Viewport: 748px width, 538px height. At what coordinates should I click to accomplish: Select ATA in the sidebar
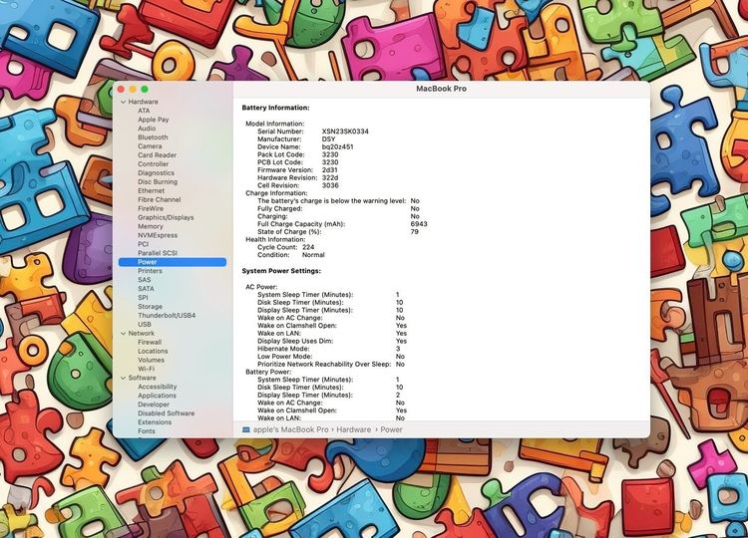144,111
